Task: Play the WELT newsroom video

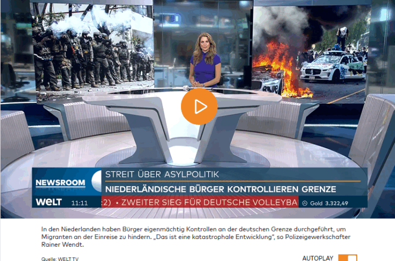Action: [x=199, y=106]
